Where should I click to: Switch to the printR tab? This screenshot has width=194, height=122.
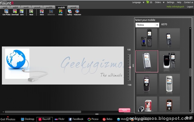point(73,7)
